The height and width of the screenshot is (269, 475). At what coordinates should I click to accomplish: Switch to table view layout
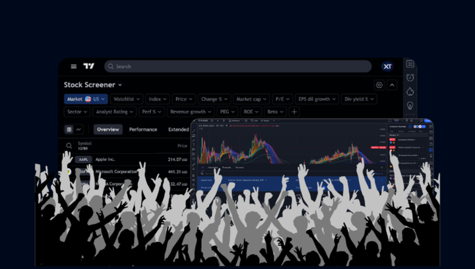(x=69, y=129)
